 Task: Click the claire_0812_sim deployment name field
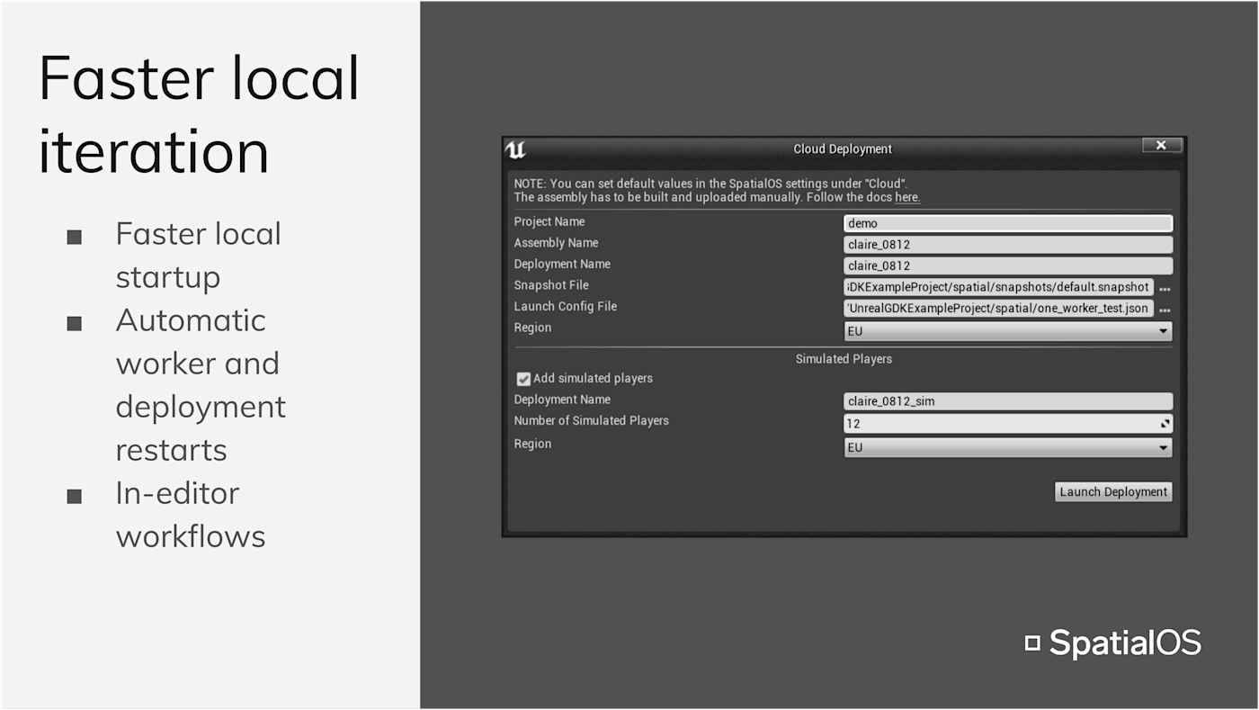(x=1008, y=401)
